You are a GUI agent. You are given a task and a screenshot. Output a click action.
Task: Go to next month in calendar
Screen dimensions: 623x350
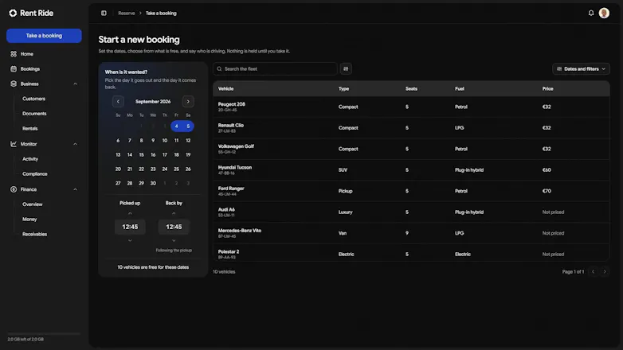point(188,102)
